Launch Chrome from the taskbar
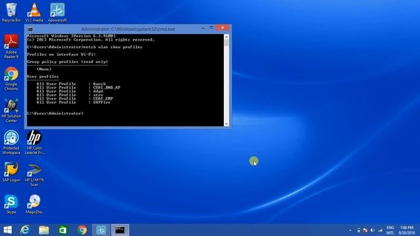Screen dimensions: 420x236 click(x=82, y=230)
